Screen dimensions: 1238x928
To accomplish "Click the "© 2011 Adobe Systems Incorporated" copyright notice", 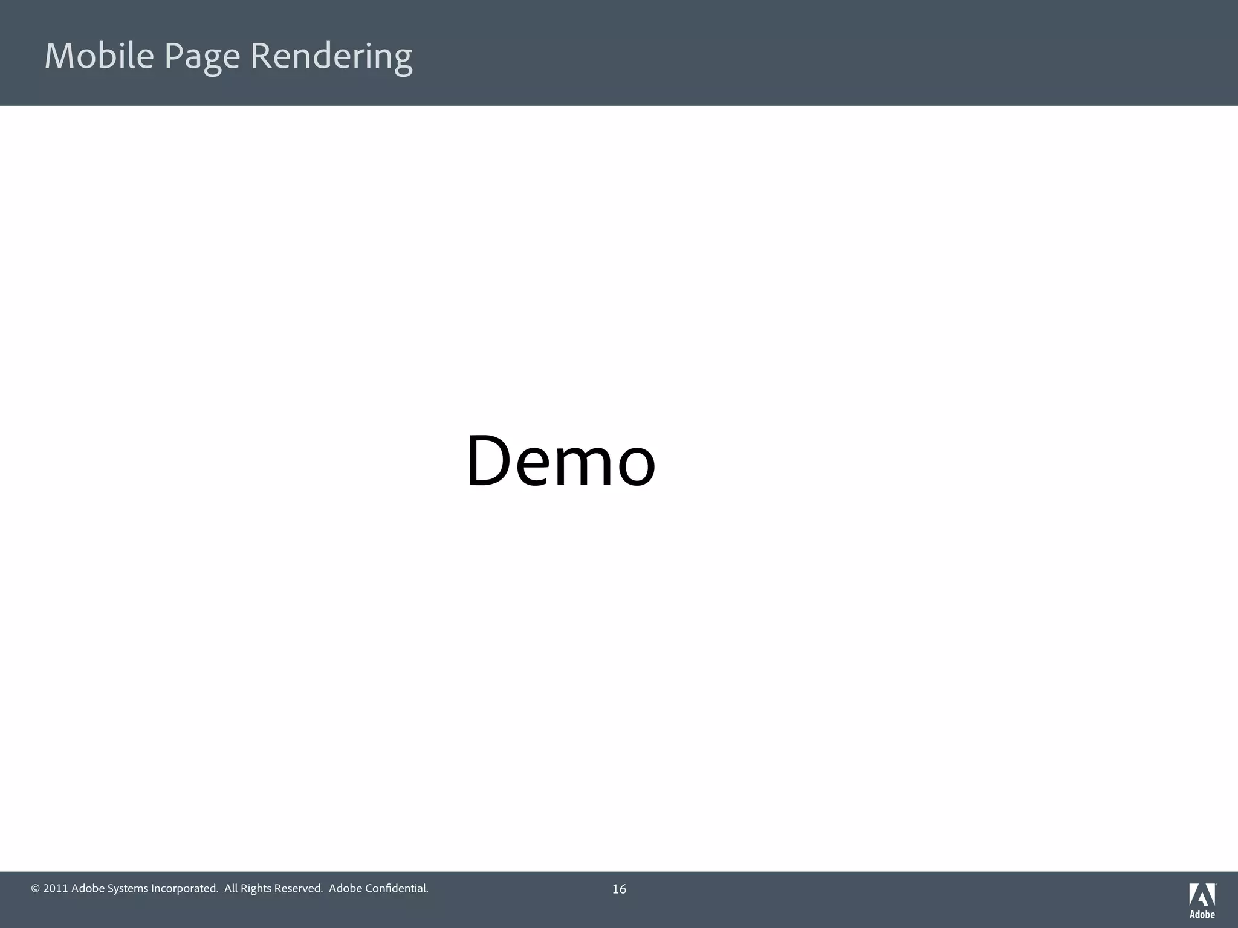I will coord(230,888).
